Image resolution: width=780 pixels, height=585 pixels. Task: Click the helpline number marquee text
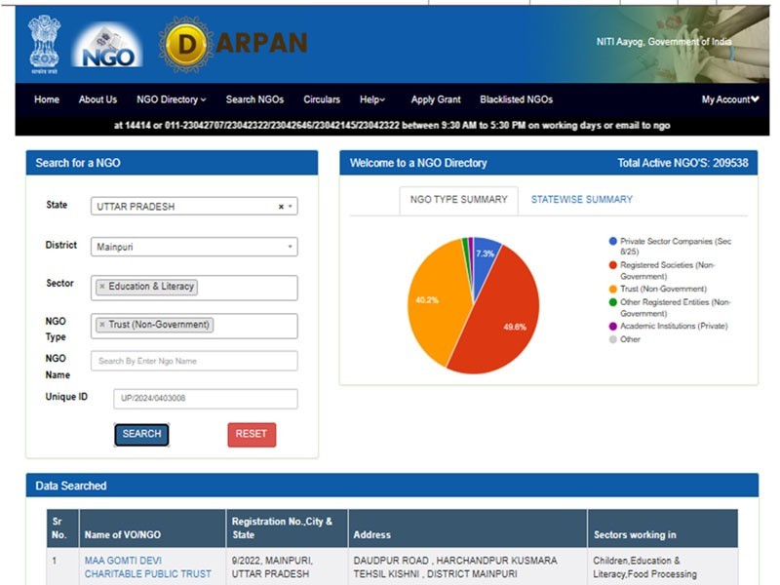click(392, 126)
